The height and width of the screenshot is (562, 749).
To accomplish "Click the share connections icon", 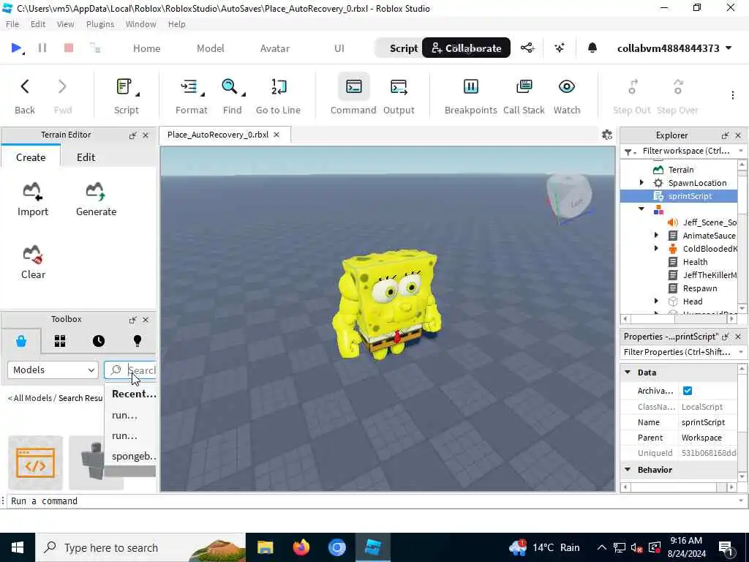I will (x=527, y=48).
